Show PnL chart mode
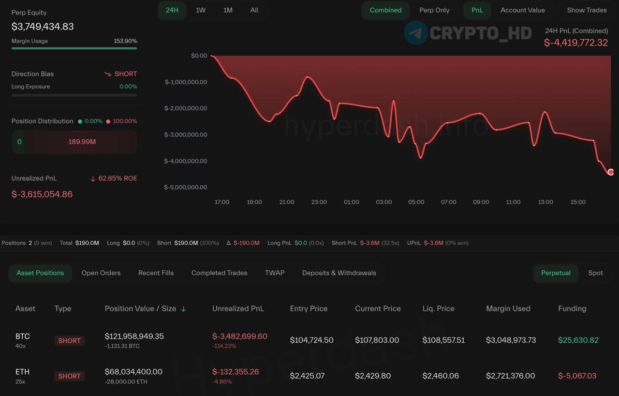Image resolution: width=619 pixels, height=396 pixels. pos(477,10)
